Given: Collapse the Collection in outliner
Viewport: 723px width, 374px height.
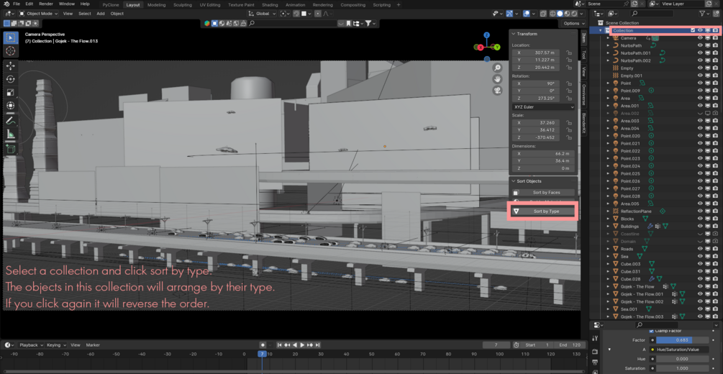Looking at the screenshot, I should [601, 30].
